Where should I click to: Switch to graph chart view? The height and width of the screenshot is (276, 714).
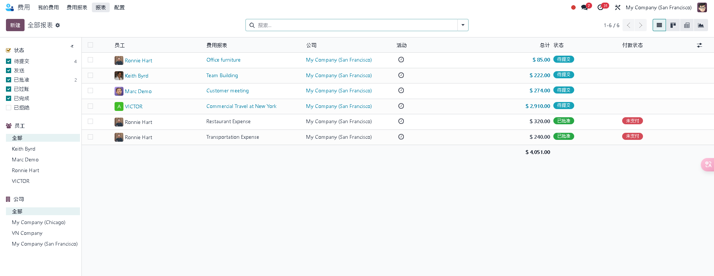coord(701,25)
